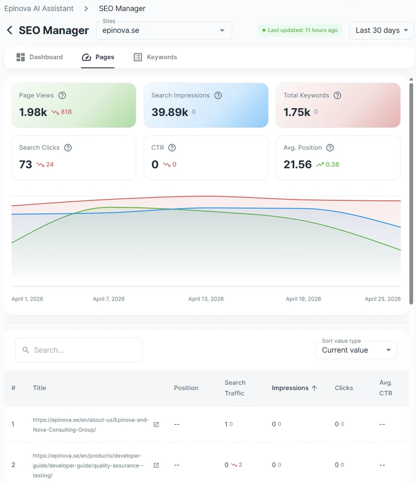Sort table by Clicks column header
The image size is (416, 483).
344,388
